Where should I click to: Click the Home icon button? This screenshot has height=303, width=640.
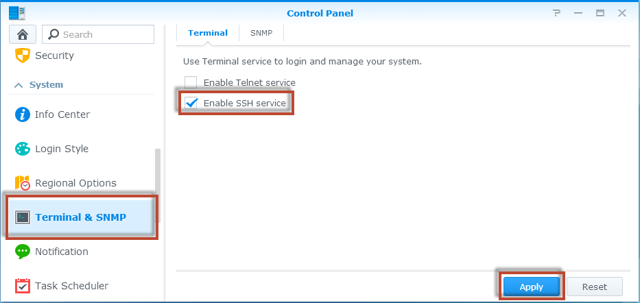(x=22, y=34)
